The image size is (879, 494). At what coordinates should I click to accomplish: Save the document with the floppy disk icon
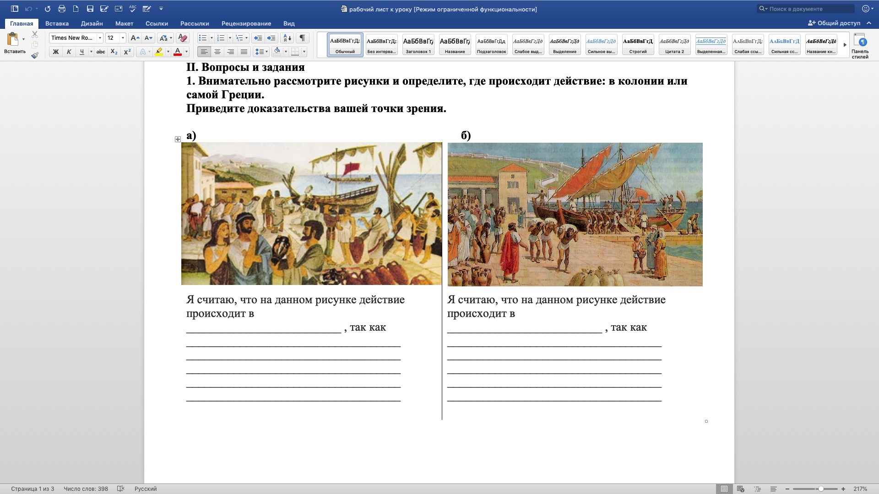point(90,9)
